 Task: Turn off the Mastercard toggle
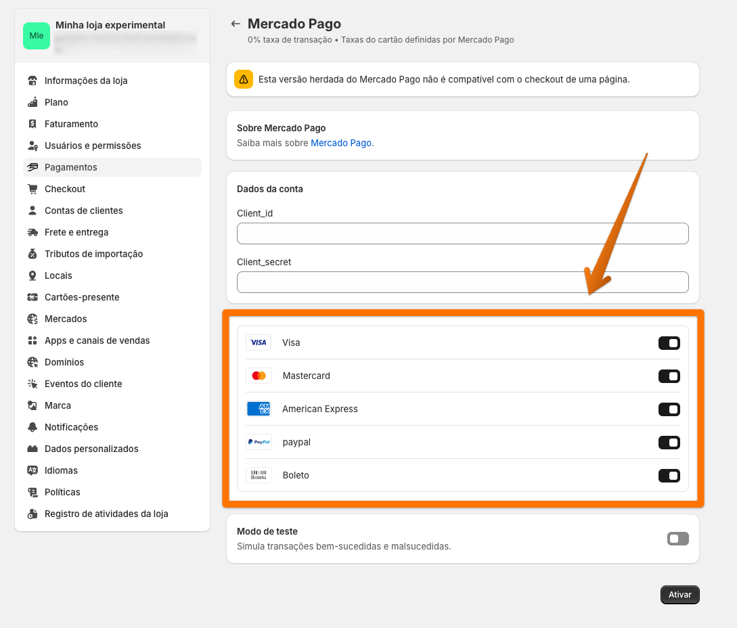tap(669, 376)
